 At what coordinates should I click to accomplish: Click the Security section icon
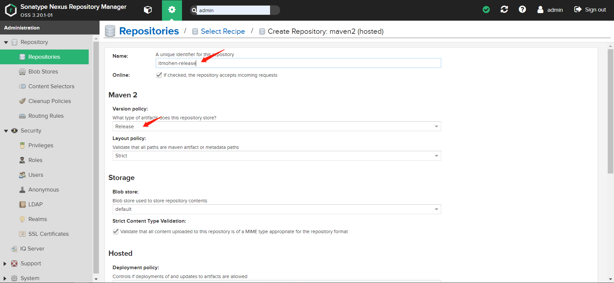(x=14, y=131)
